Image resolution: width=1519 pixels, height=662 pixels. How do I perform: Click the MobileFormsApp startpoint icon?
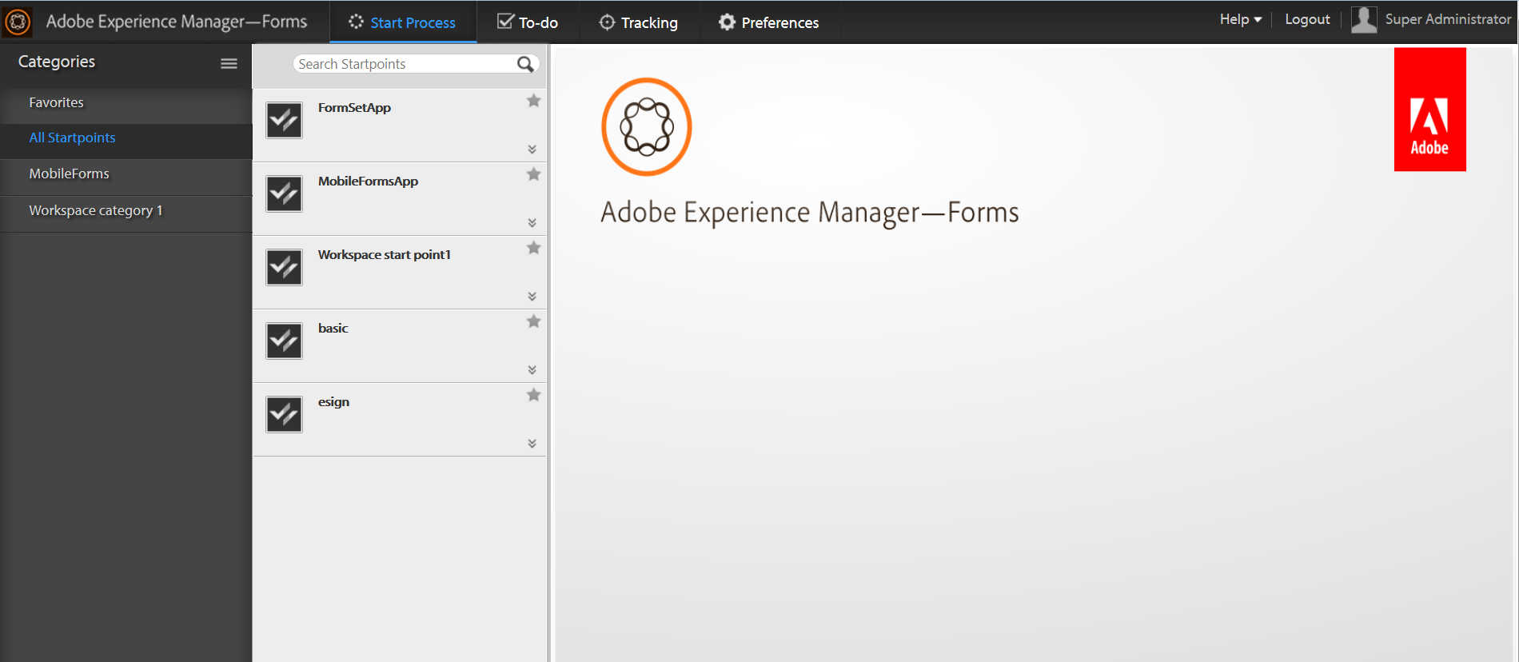tap(284, 194)
